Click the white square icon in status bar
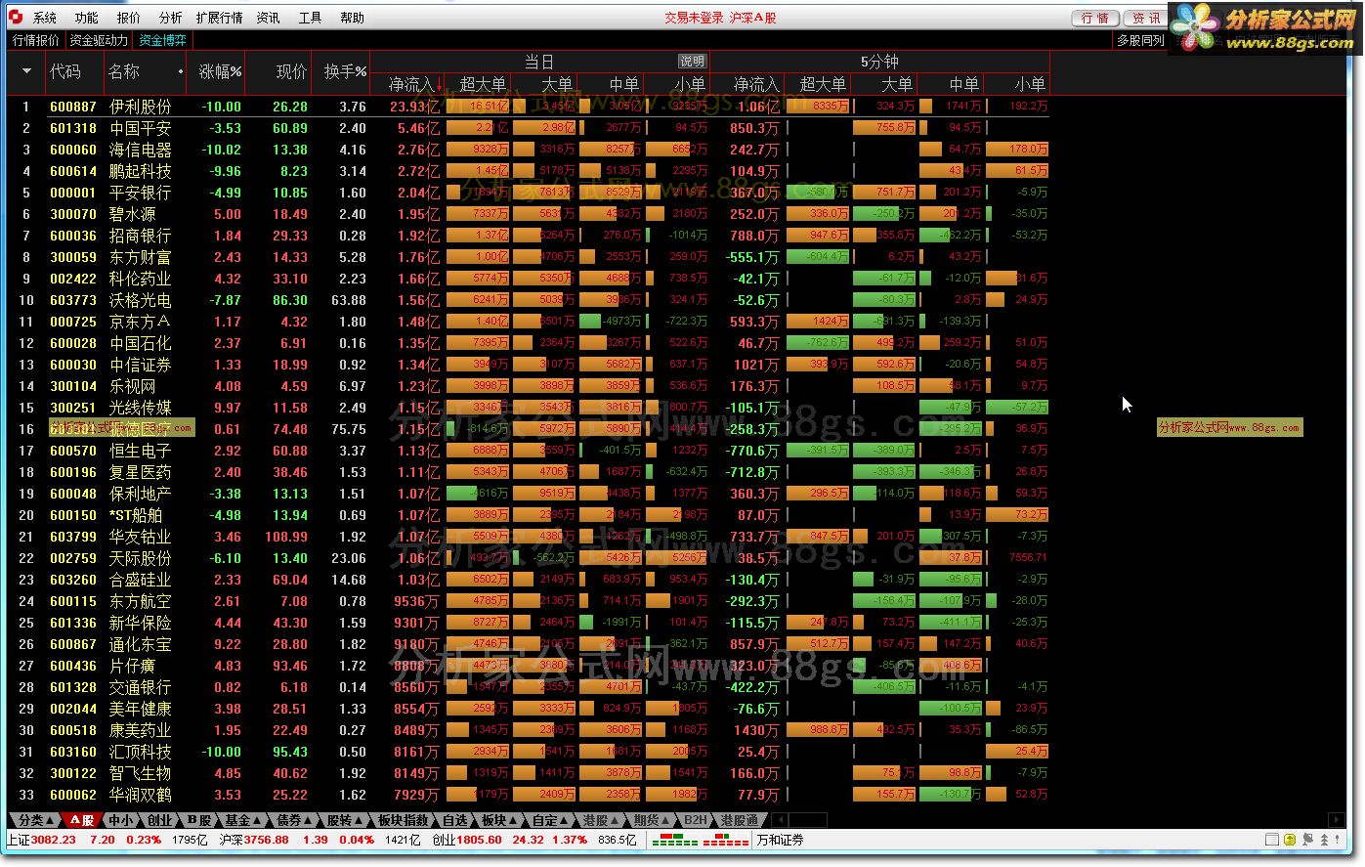 (1271, 840)
